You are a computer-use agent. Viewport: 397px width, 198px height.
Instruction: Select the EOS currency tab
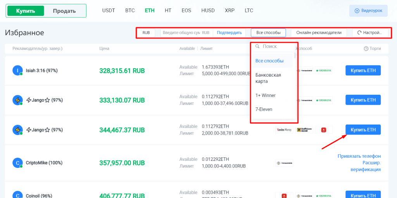pos(186,10)
